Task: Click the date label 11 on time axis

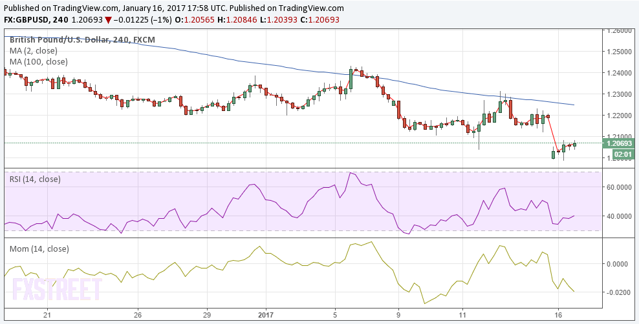Action: [x=462, y=315]
